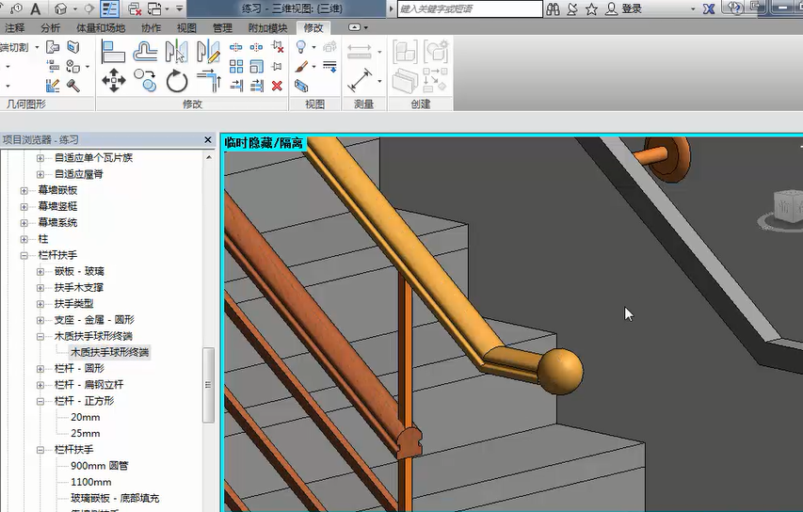This screenshot has width=803, height=512.
Task: Open the 视图 ribbon tab
Action: (x=187, y=28)
